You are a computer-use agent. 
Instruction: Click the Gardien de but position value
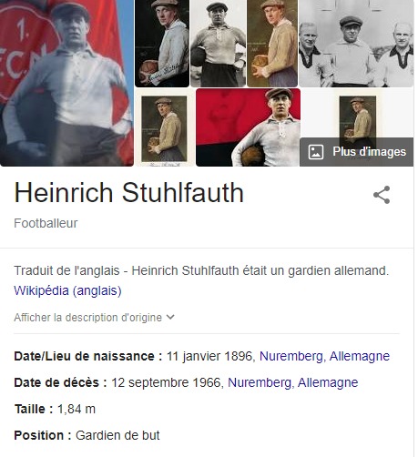click(117, 435)
